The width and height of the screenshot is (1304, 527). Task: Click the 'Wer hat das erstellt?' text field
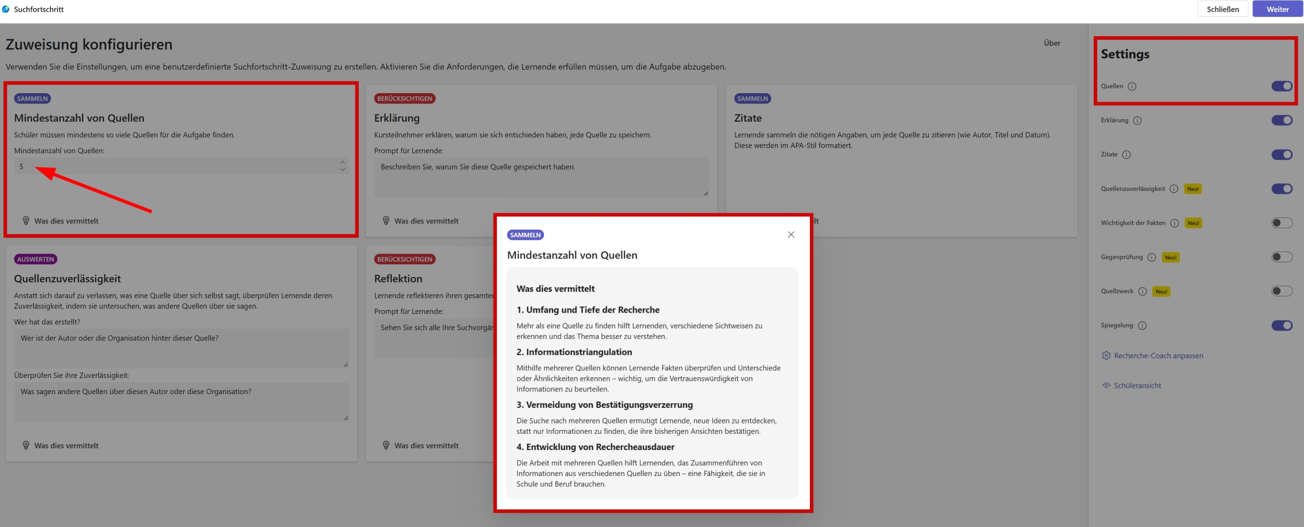(x=181, y=348)
